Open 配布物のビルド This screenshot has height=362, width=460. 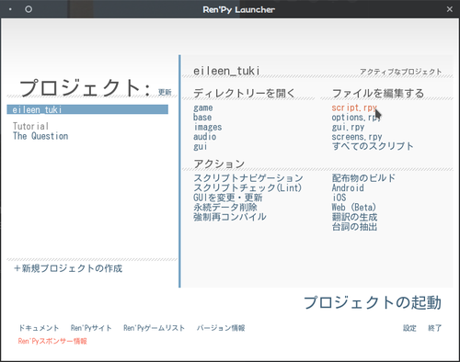(x=363, y=178)
